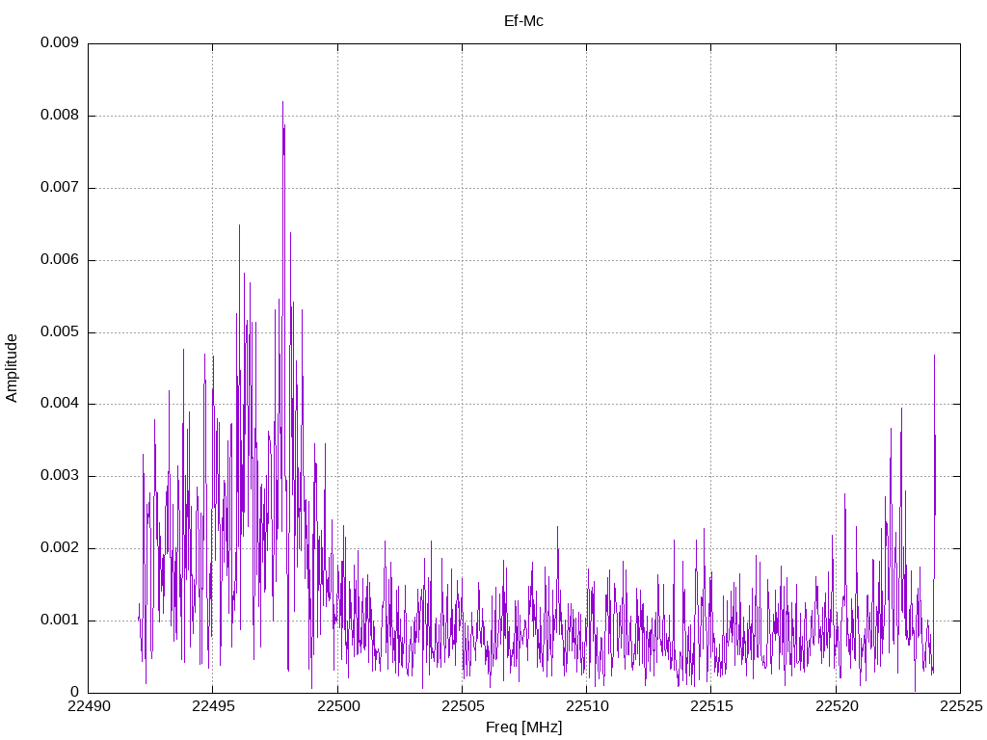
Task: Select the 0.008 y-axis tick label
Action: pos(59,116)
